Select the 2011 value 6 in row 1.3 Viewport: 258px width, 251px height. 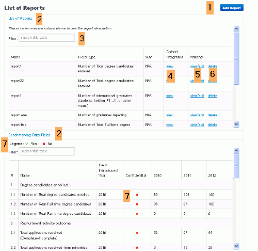[x=184, y=214]
